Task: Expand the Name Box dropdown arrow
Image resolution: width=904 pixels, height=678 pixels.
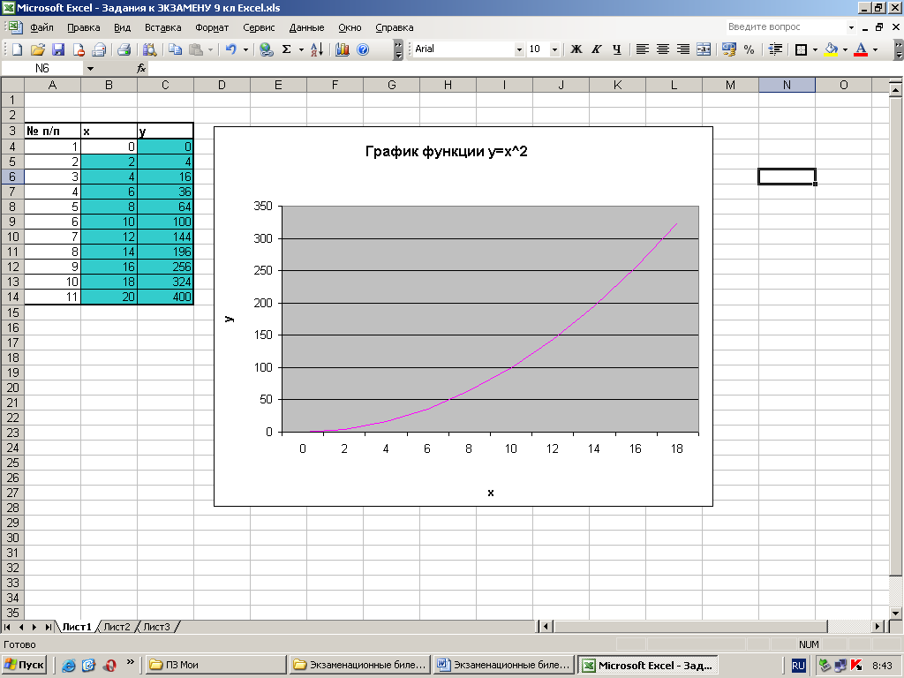Action: (x=91, y=69)
